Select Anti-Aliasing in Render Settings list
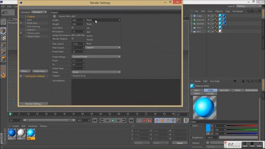Screen dimensions: 265x149 pyautogui.click(x=34, y=26)
